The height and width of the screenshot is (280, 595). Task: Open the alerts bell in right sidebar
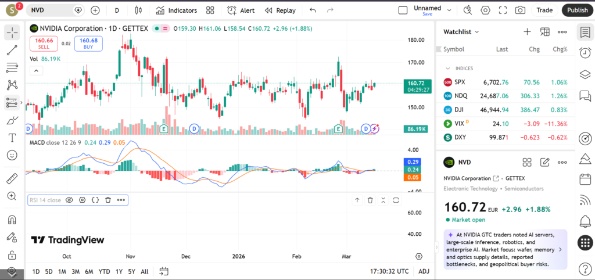tap(585, 221)
